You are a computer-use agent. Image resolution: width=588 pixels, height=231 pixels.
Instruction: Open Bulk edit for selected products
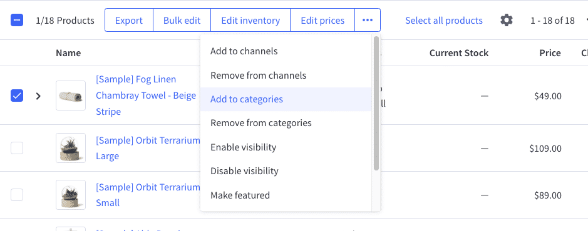pos(182,20)
